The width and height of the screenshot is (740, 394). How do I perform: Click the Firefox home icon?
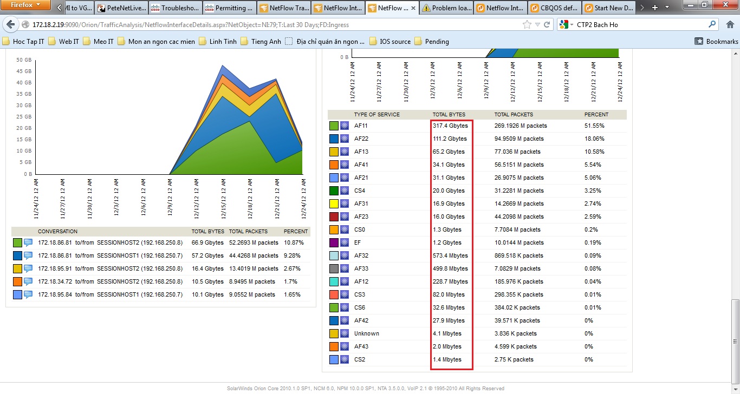pos(729,24)
